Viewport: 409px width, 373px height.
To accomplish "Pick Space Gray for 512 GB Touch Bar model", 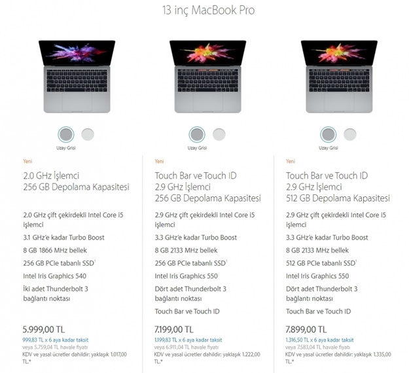I will (x=328, y=135).
